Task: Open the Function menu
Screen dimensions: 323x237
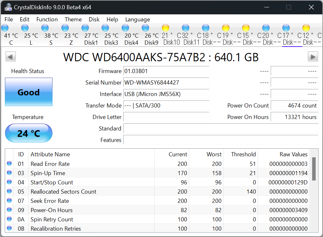Action: click(x=47, y=19)
